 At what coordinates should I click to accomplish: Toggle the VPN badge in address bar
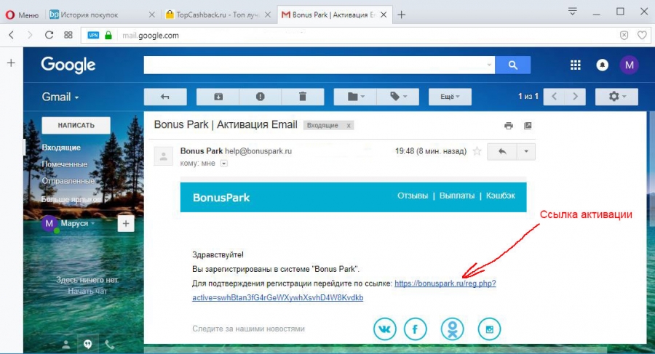click(93, 36)
